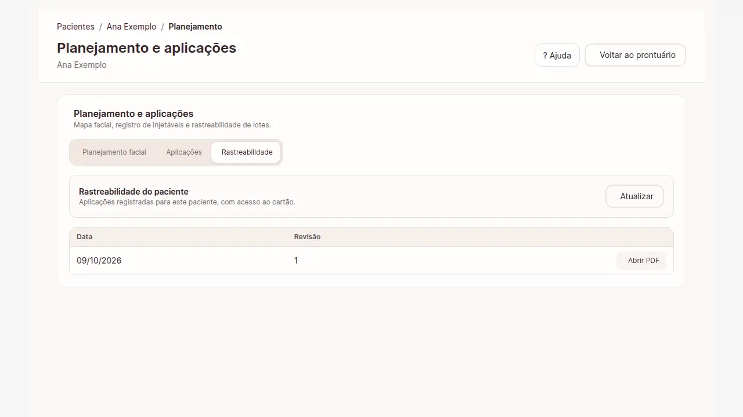Select the Rastreabilidade tab
This screenshot has width=743, height=417.
pos(246,152)
